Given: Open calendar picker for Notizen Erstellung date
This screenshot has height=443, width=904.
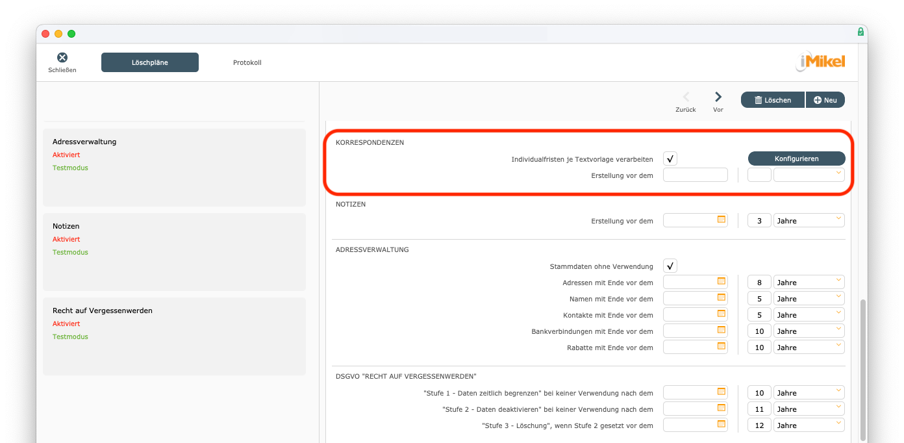Looking at the screenshot, I should (721, 220).
